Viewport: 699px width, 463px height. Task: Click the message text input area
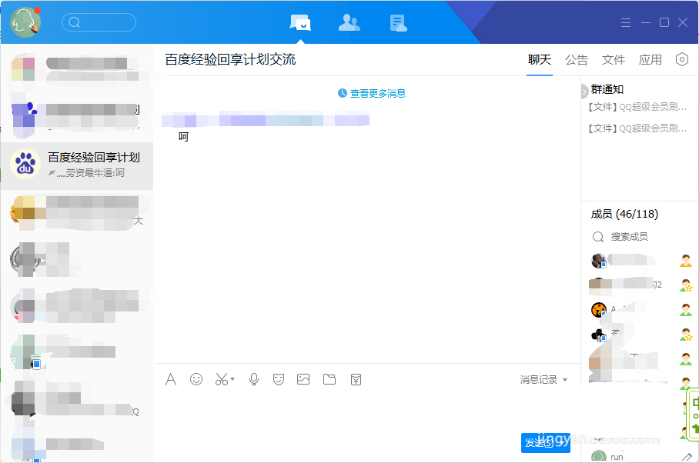pos(339,411)
